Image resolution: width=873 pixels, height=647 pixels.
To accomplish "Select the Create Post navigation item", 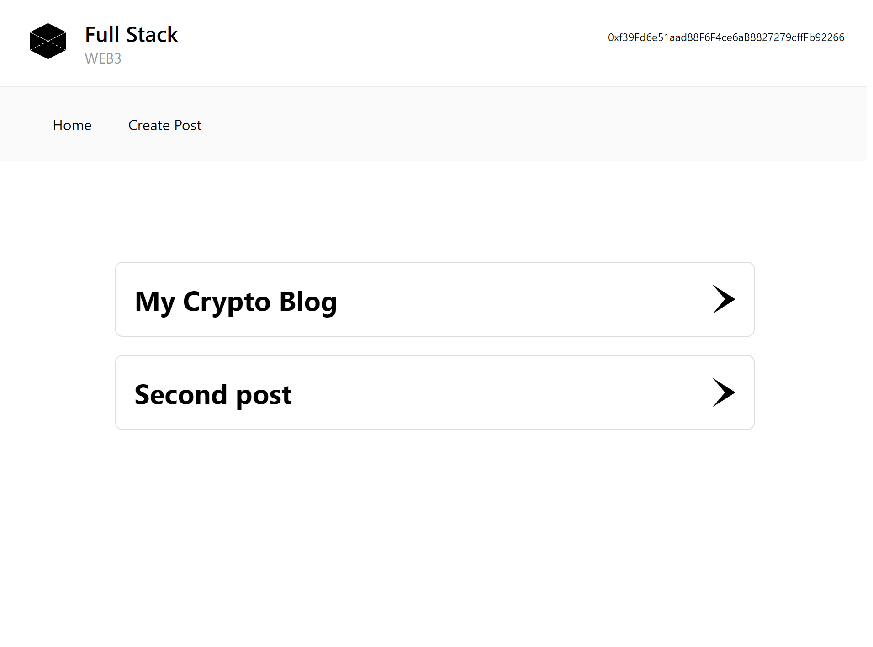I will pyautogui.click(x=164, y=125).
